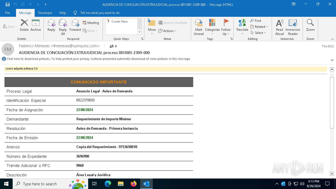Image resolution: width=336 pixels, height=189 pixels.
Task: Open the volume control in the tray
Action: click(302, 184)
